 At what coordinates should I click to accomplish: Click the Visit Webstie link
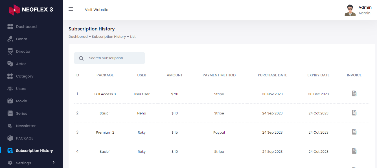coord(97,10)
